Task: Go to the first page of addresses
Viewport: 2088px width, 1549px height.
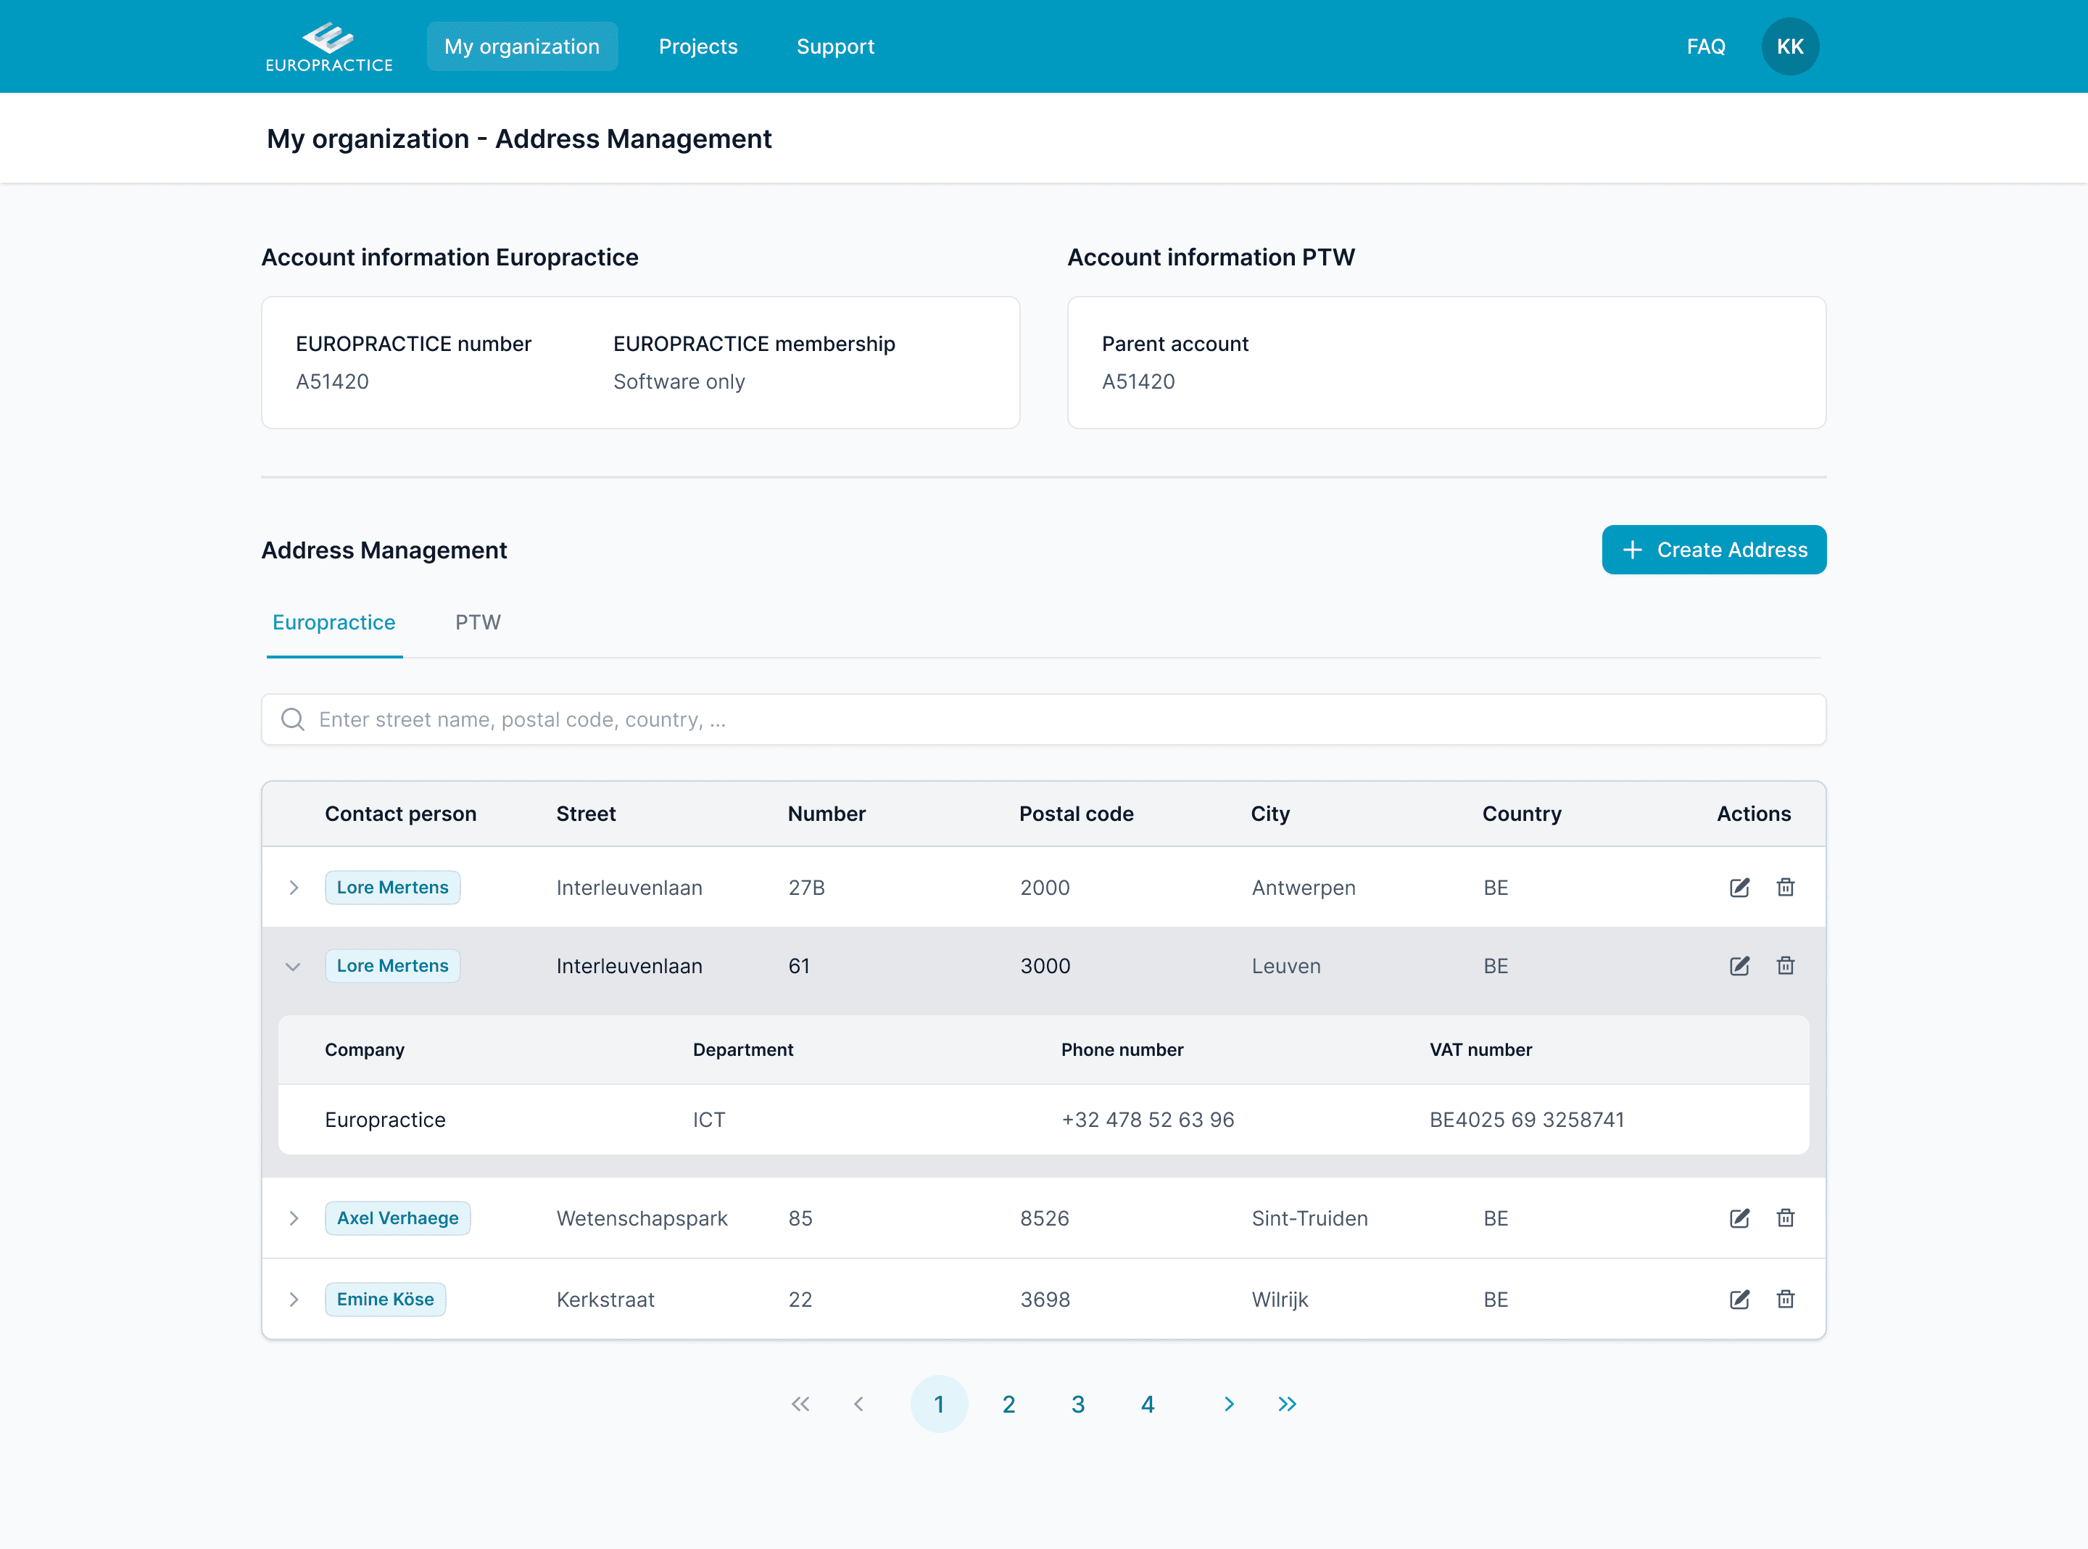Action: pos(800,1404)
